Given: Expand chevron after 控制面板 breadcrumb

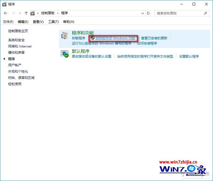Looking at the screenshot, I should (58, 13).
